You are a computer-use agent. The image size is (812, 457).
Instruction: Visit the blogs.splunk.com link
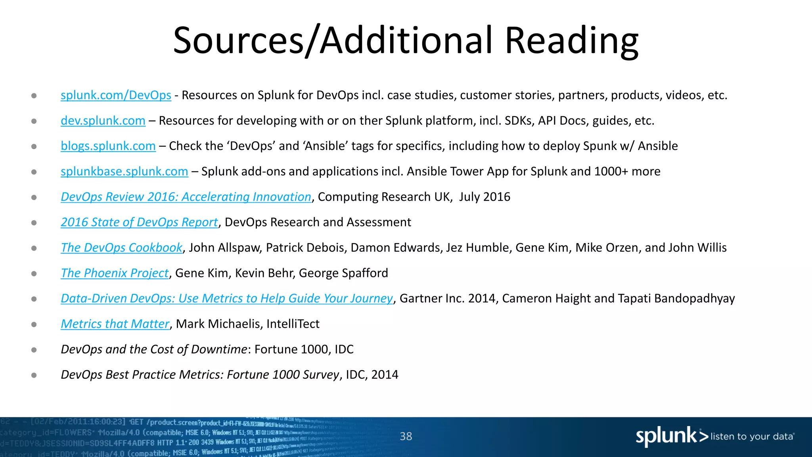[x=108, y=146]
